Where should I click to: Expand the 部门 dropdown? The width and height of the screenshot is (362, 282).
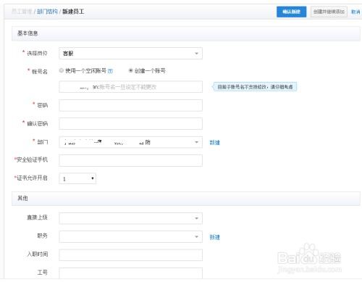(x=130, y=142)
